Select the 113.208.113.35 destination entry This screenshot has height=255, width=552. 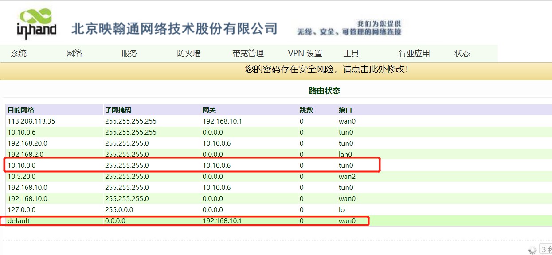tap(31, 121)
